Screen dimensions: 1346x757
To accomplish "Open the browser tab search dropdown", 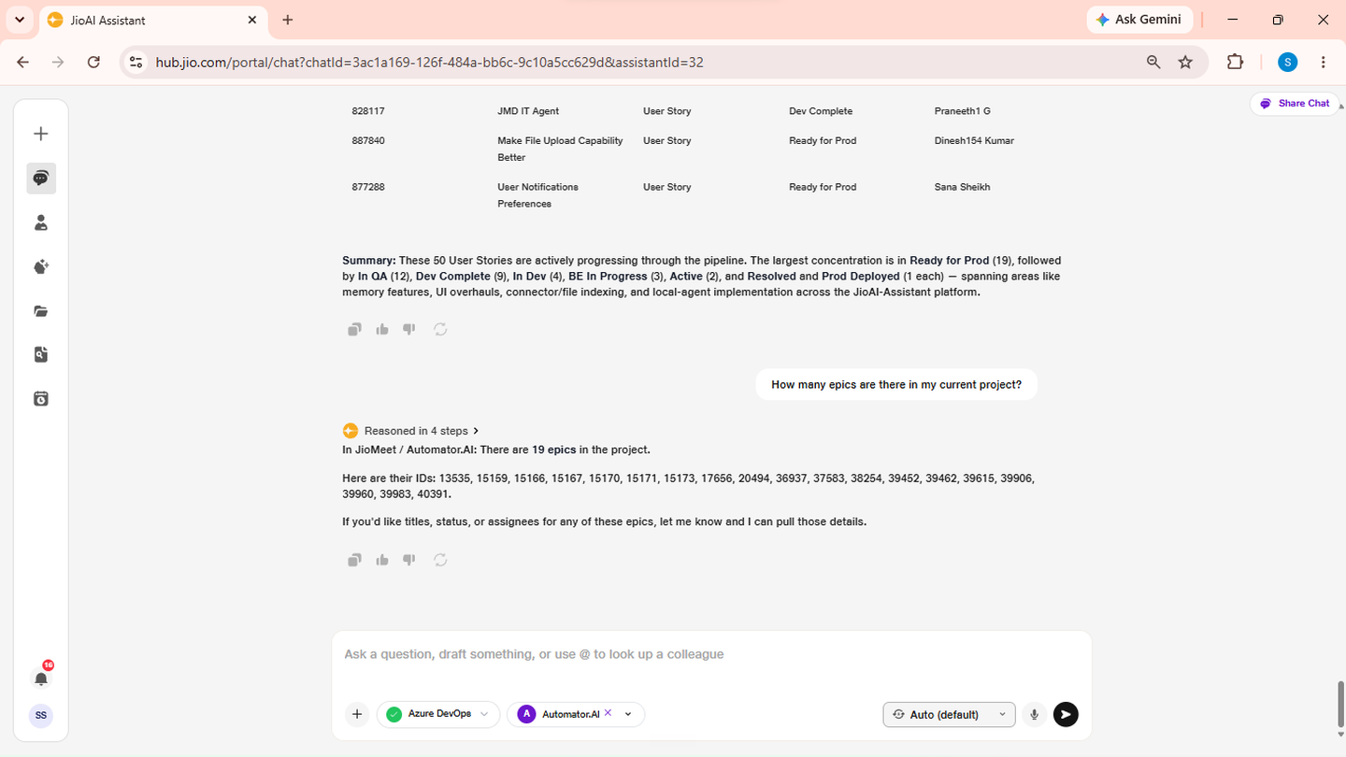I will [20, 20].
